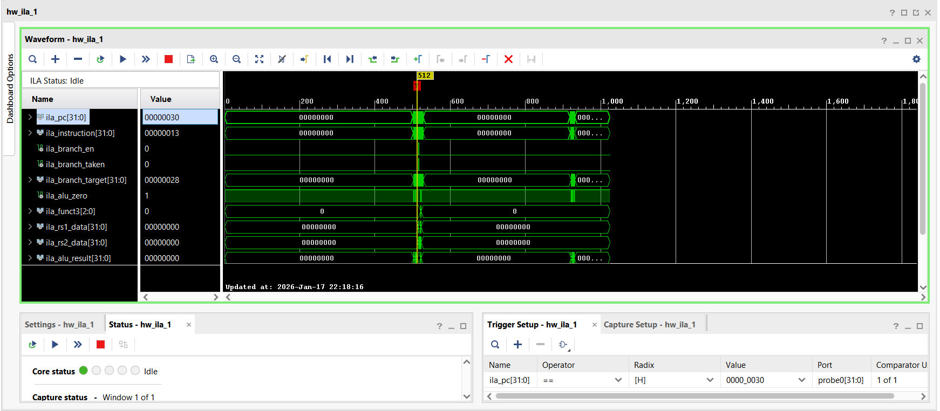Click the red trigger marker on timeline
This screenshot has width=940, height=411.
(417, 85)
